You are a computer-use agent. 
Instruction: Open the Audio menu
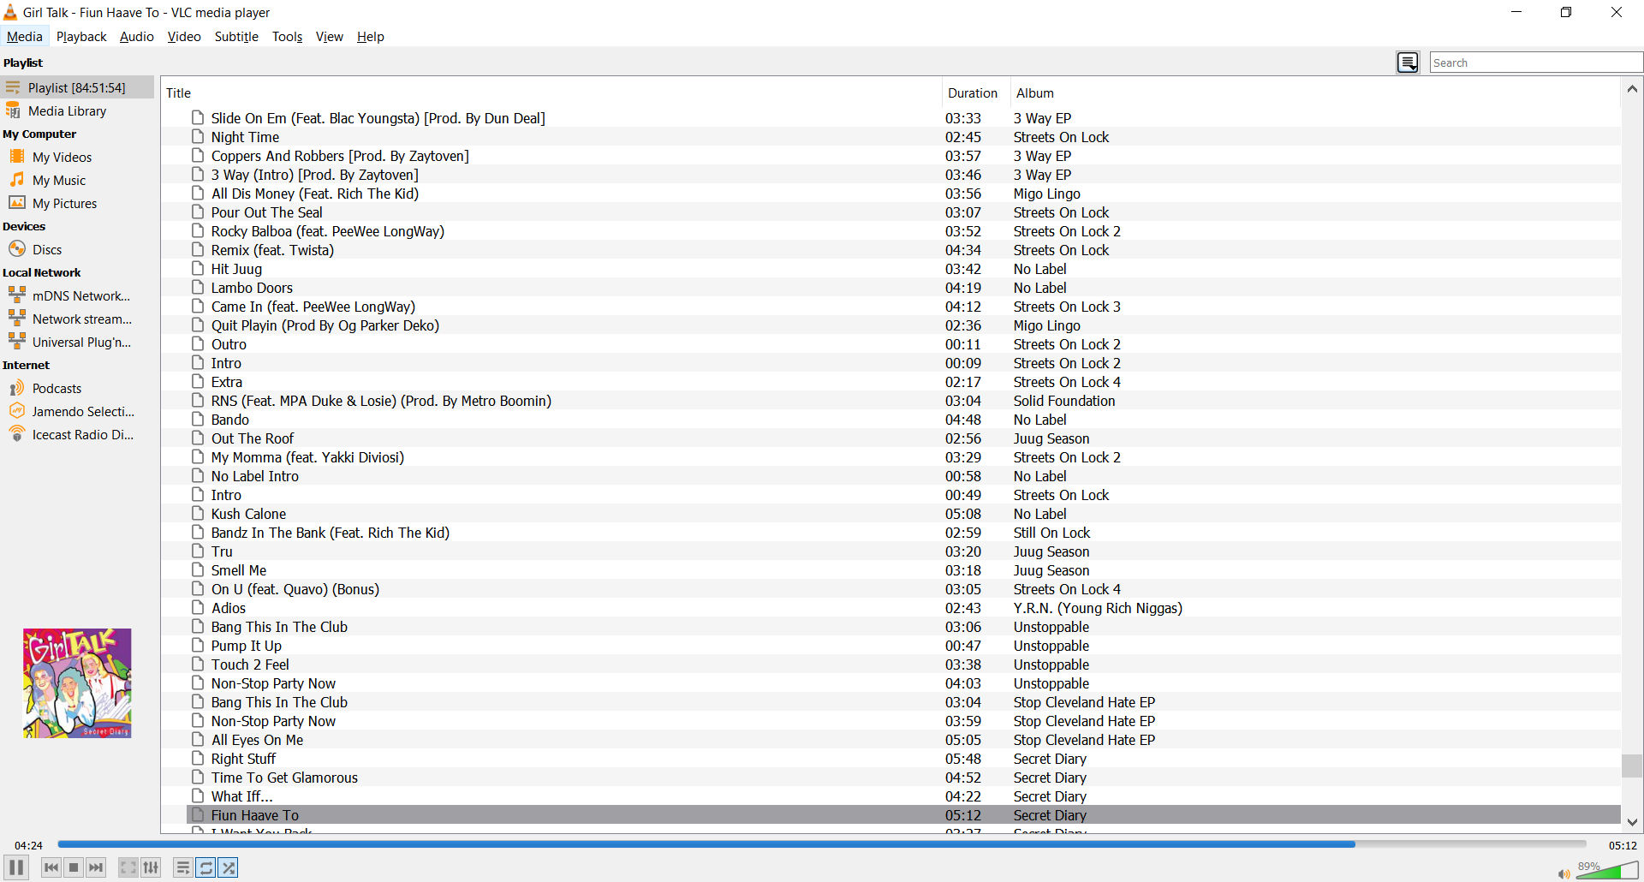[x=137, y=37]
